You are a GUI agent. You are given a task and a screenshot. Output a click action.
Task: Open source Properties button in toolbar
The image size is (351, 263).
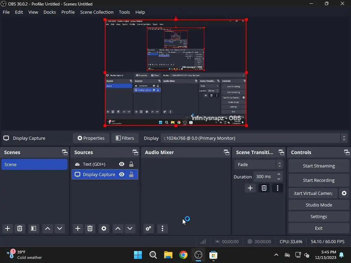tap(91, 138)
